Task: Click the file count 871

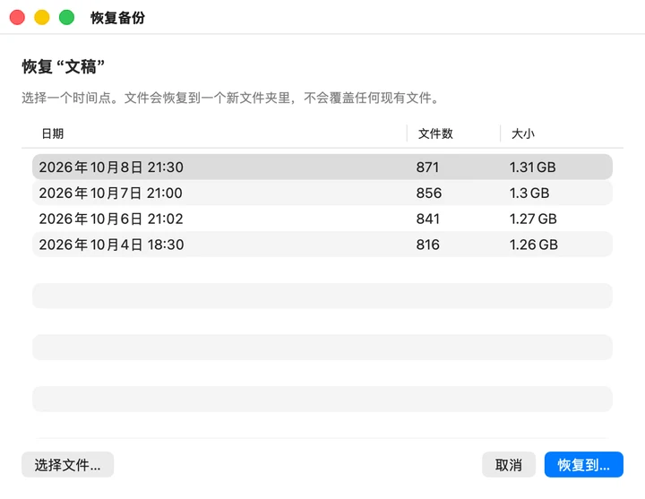Action: click(427, 167)
